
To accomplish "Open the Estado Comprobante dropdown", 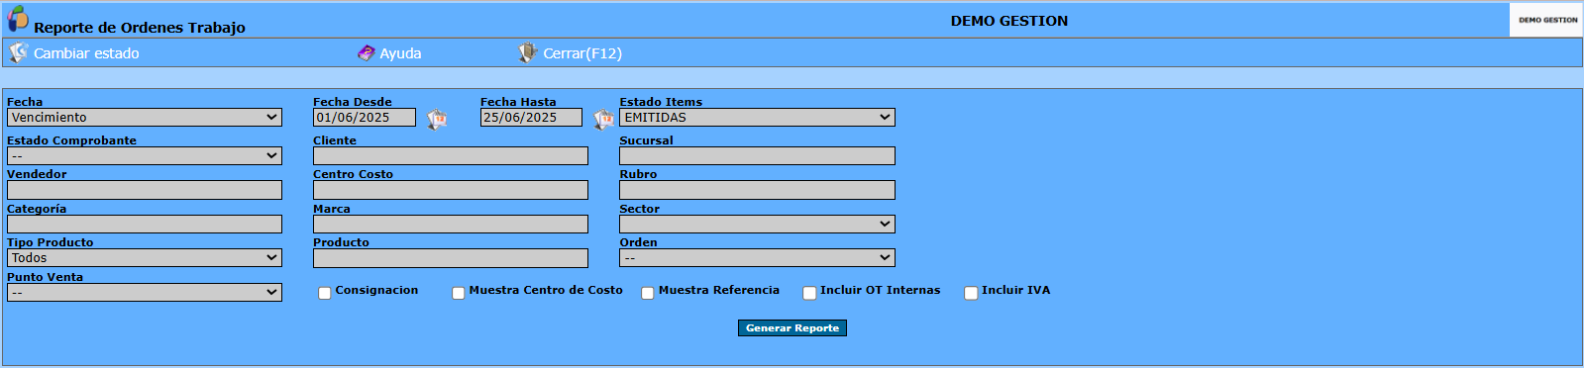I will click(x=145, y=155).
